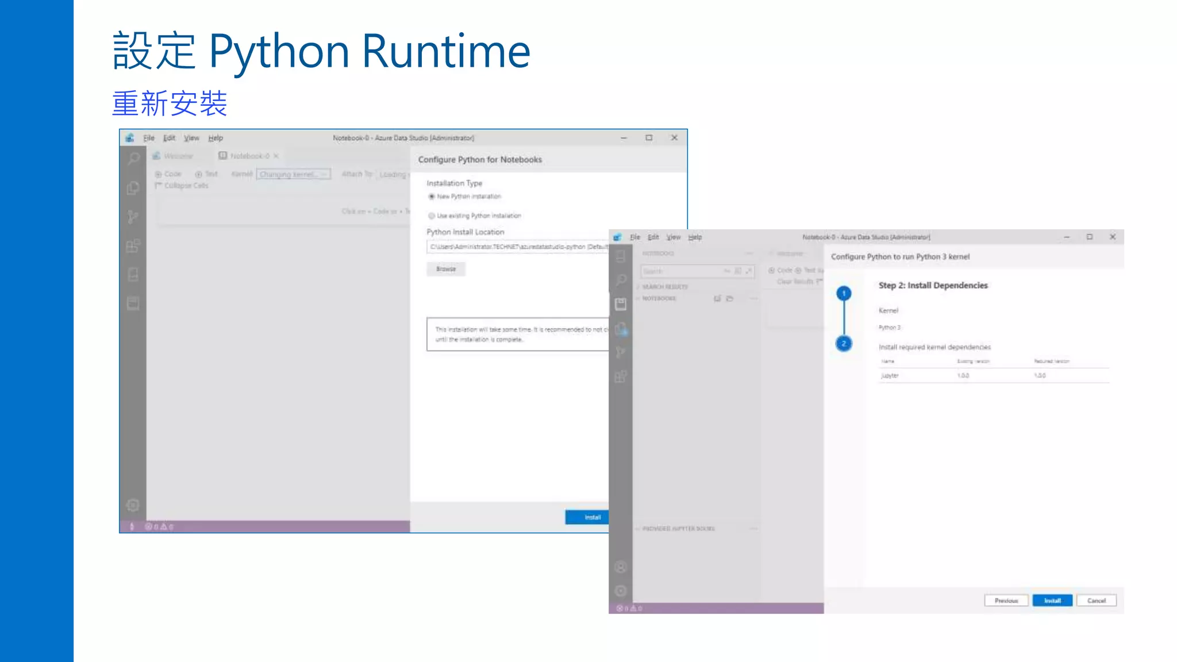The width and height of the screenshot is (1177, 662).
Task: Click Browse button under Python Install Location
Action: 446,269
